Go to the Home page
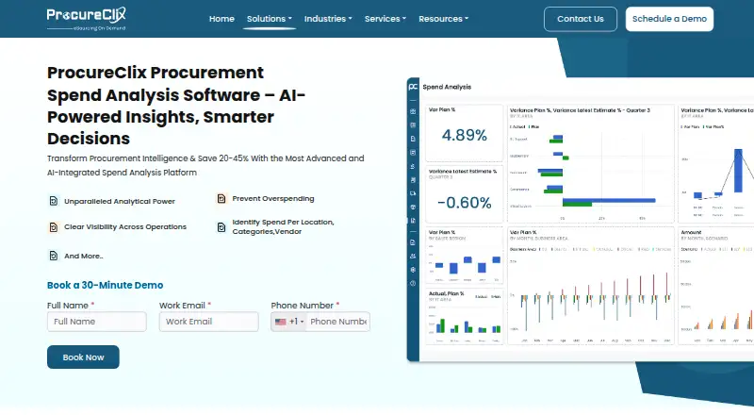 click(221, 19)
